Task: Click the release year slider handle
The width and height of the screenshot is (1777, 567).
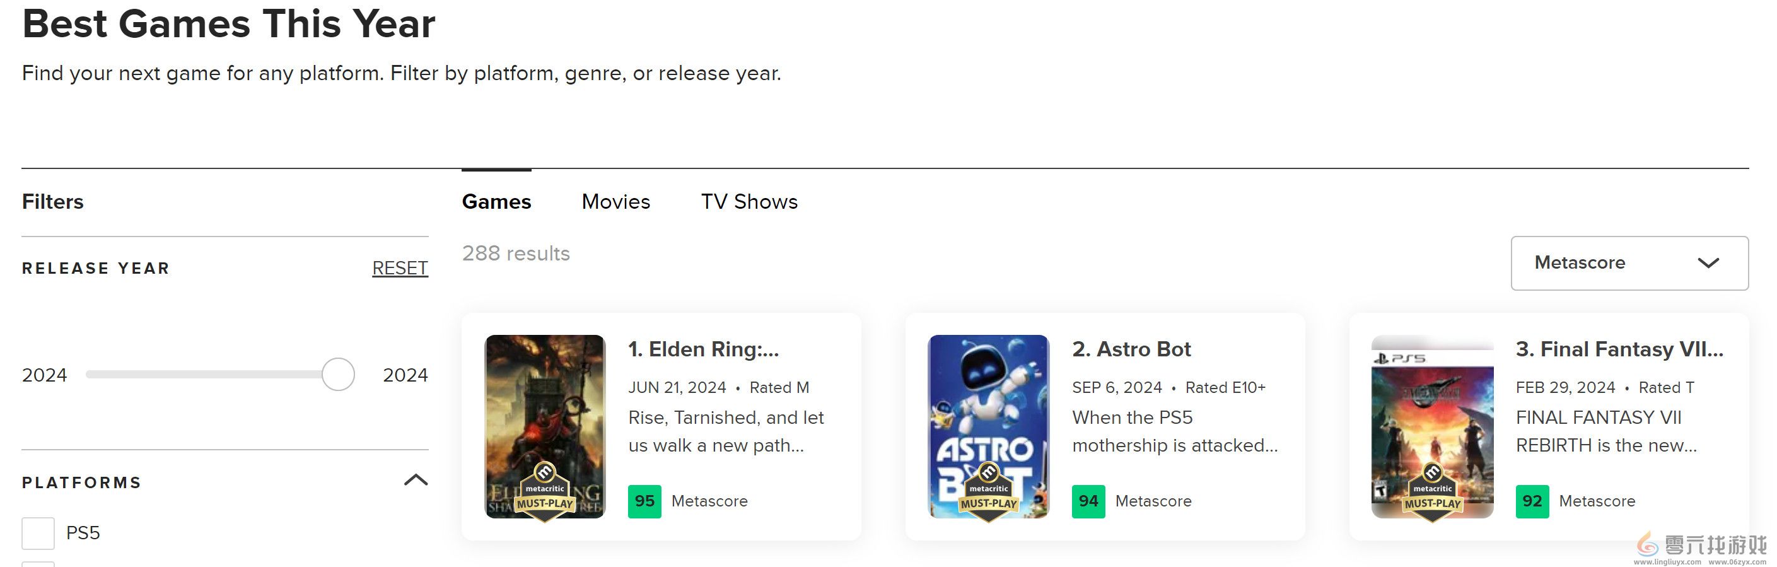Action: (338, 375)
